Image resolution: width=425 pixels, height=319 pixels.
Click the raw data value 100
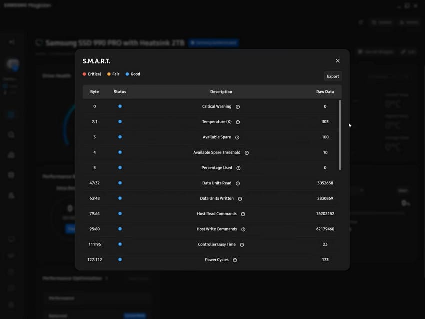(x=325, y=137)
